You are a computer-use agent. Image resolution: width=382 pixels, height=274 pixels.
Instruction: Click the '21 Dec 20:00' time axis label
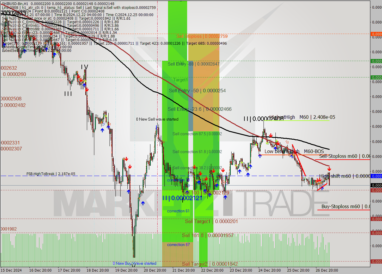(184, 270)
